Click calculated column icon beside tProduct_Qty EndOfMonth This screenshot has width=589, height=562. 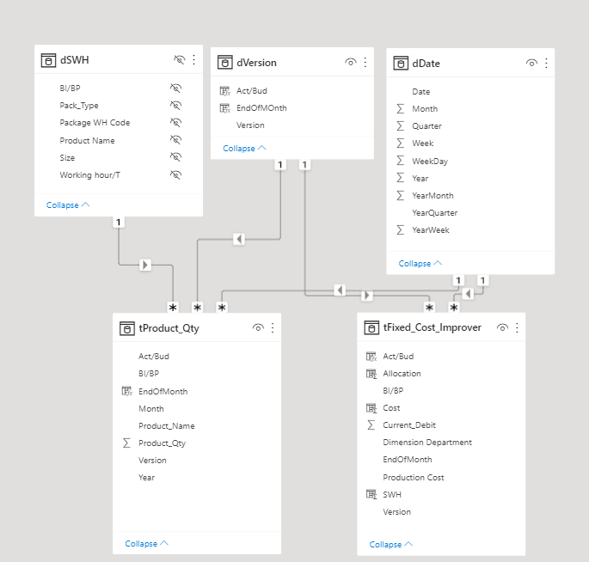127,392
